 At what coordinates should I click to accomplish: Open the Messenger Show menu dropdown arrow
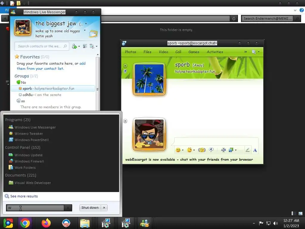pyautogui.click(x=97, y=46)
